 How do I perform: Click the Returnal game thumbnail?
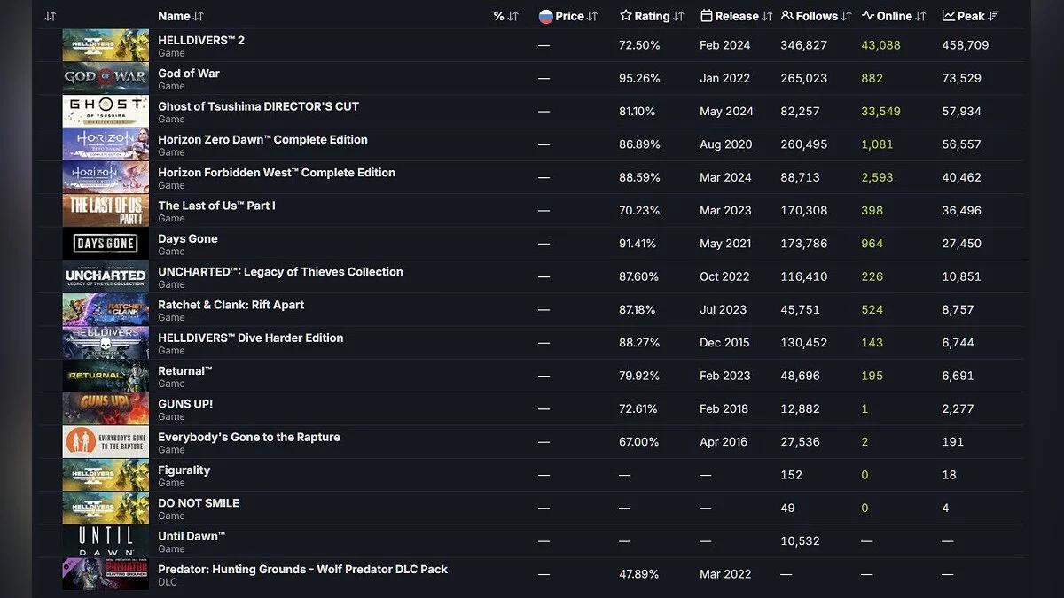point(106,376)
